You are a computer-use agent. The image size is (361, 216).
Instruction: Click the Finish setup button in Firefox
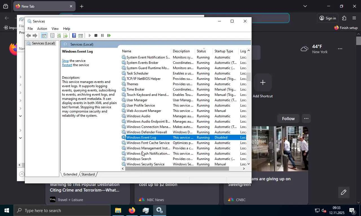346,28
